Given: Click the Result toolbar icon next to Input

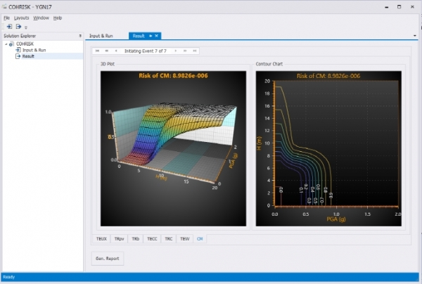Looking at the screenshot, I should (x=19, y=26).
